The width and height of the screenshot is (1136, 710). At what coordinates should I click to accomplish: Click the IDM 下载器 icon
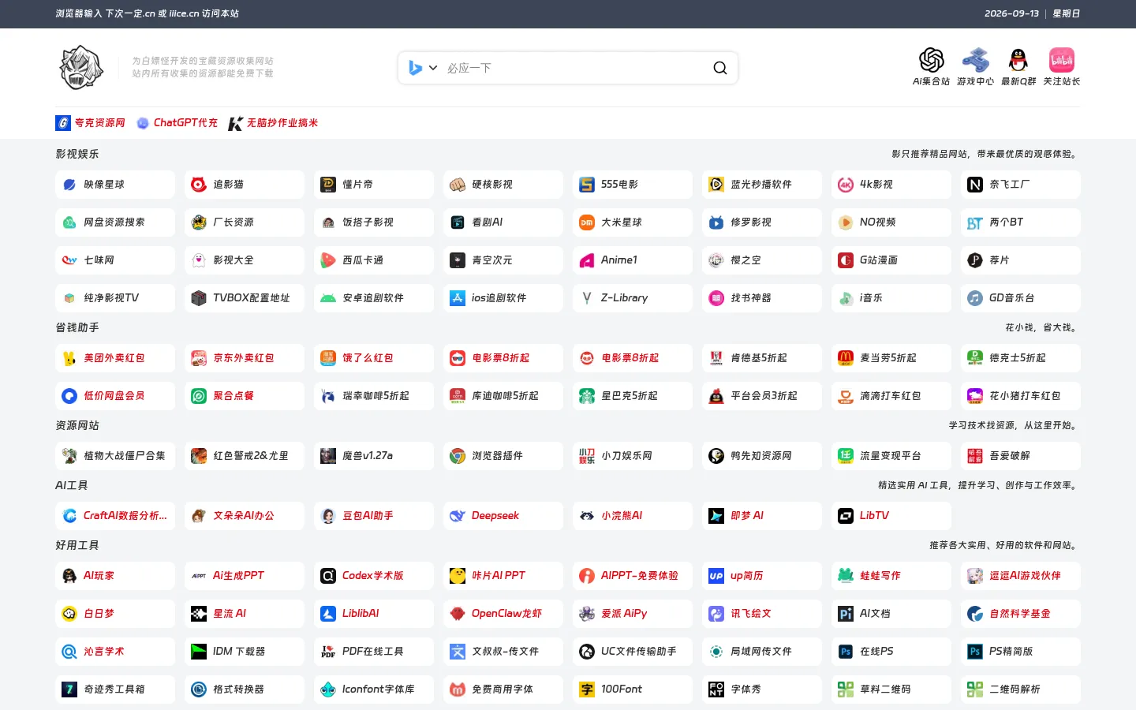pyautogui.click(x=199, y=652)
